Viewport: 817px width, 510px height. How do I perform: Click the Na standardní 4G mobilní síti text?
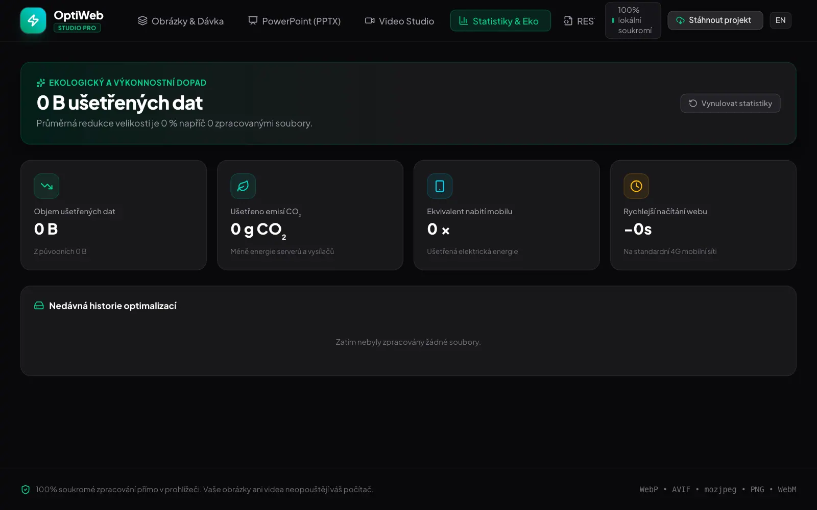[x=670, y=251]
